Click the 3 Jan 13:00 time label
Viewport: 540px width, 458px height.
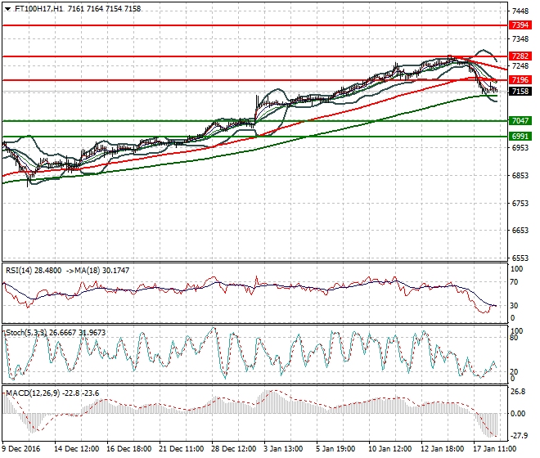[283, 449]
